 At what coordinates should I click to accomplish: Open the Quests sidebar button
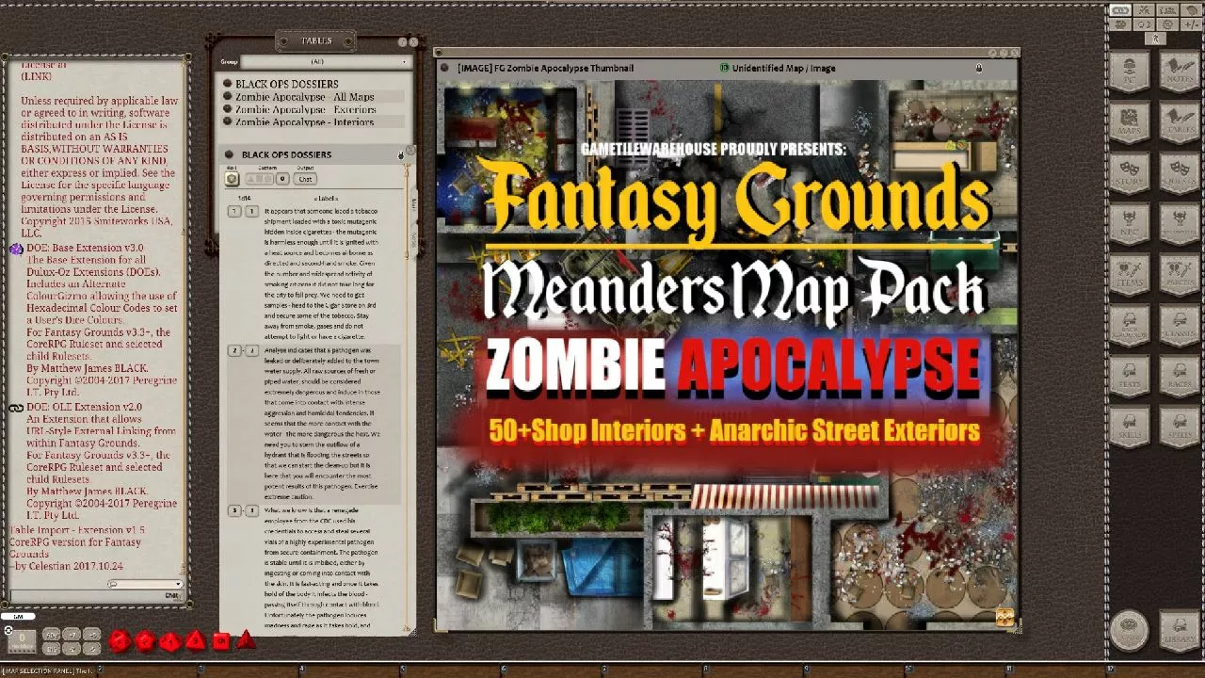pyautogui.click(x=1178, y=174)
